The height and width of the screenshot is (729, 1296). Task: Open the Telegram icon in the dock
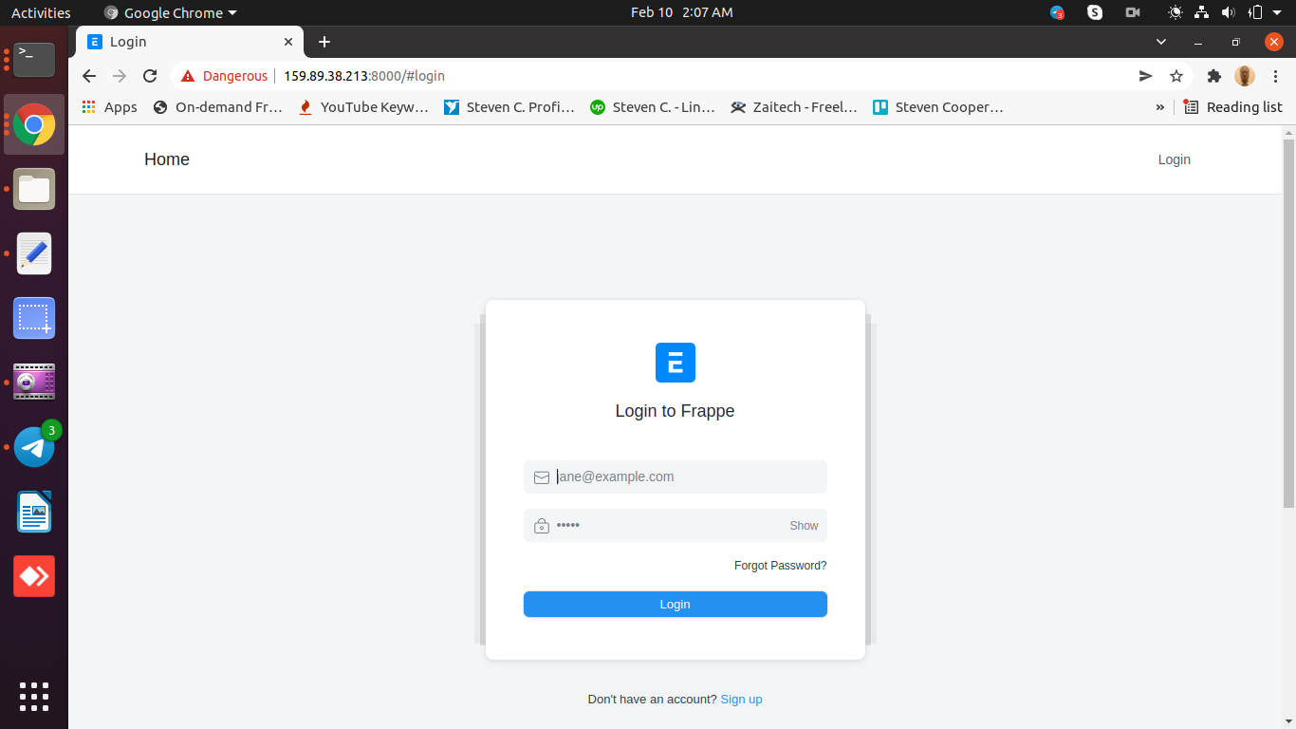pyautogui.click(x=33, y=446)
